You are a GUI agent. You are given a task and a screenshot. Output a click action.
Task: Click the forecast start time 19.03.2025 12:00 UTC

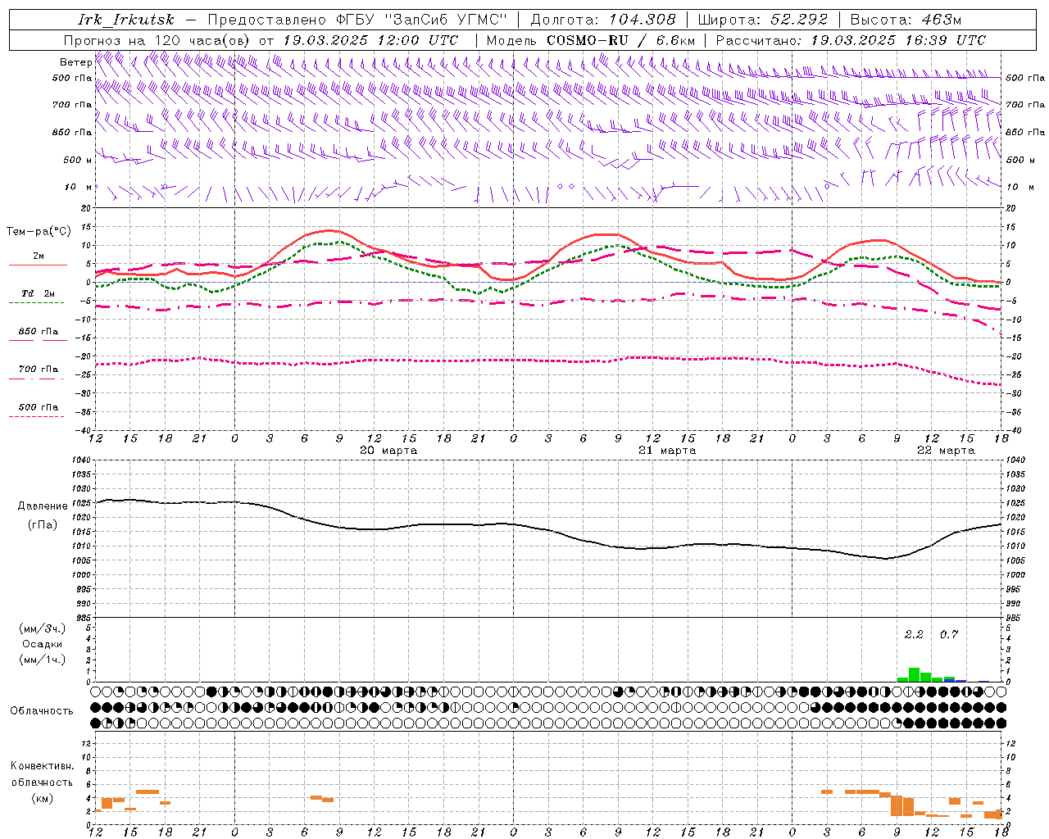point(370,40)
